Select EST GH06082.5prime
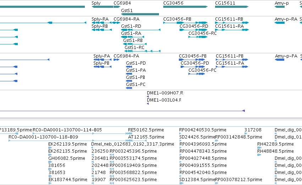This screenshot has height=185, width=302. click(x=67, y=159)
